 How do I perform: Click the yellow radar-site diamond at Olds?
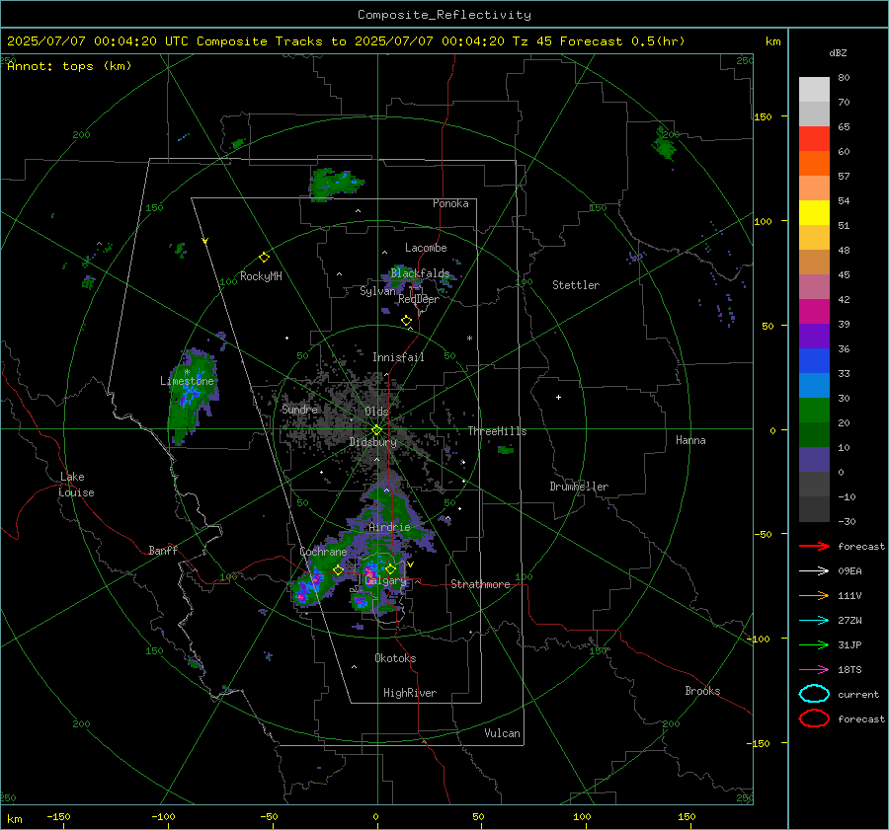click(x=377, y=430)
